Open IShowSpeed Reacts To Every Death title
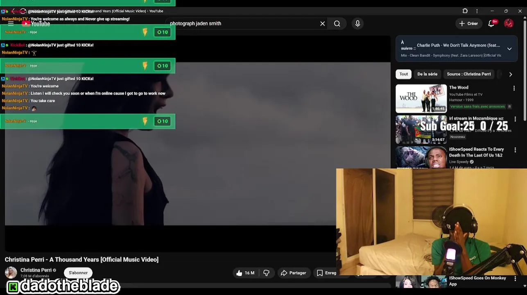527x295 pixels. (476, 152)
